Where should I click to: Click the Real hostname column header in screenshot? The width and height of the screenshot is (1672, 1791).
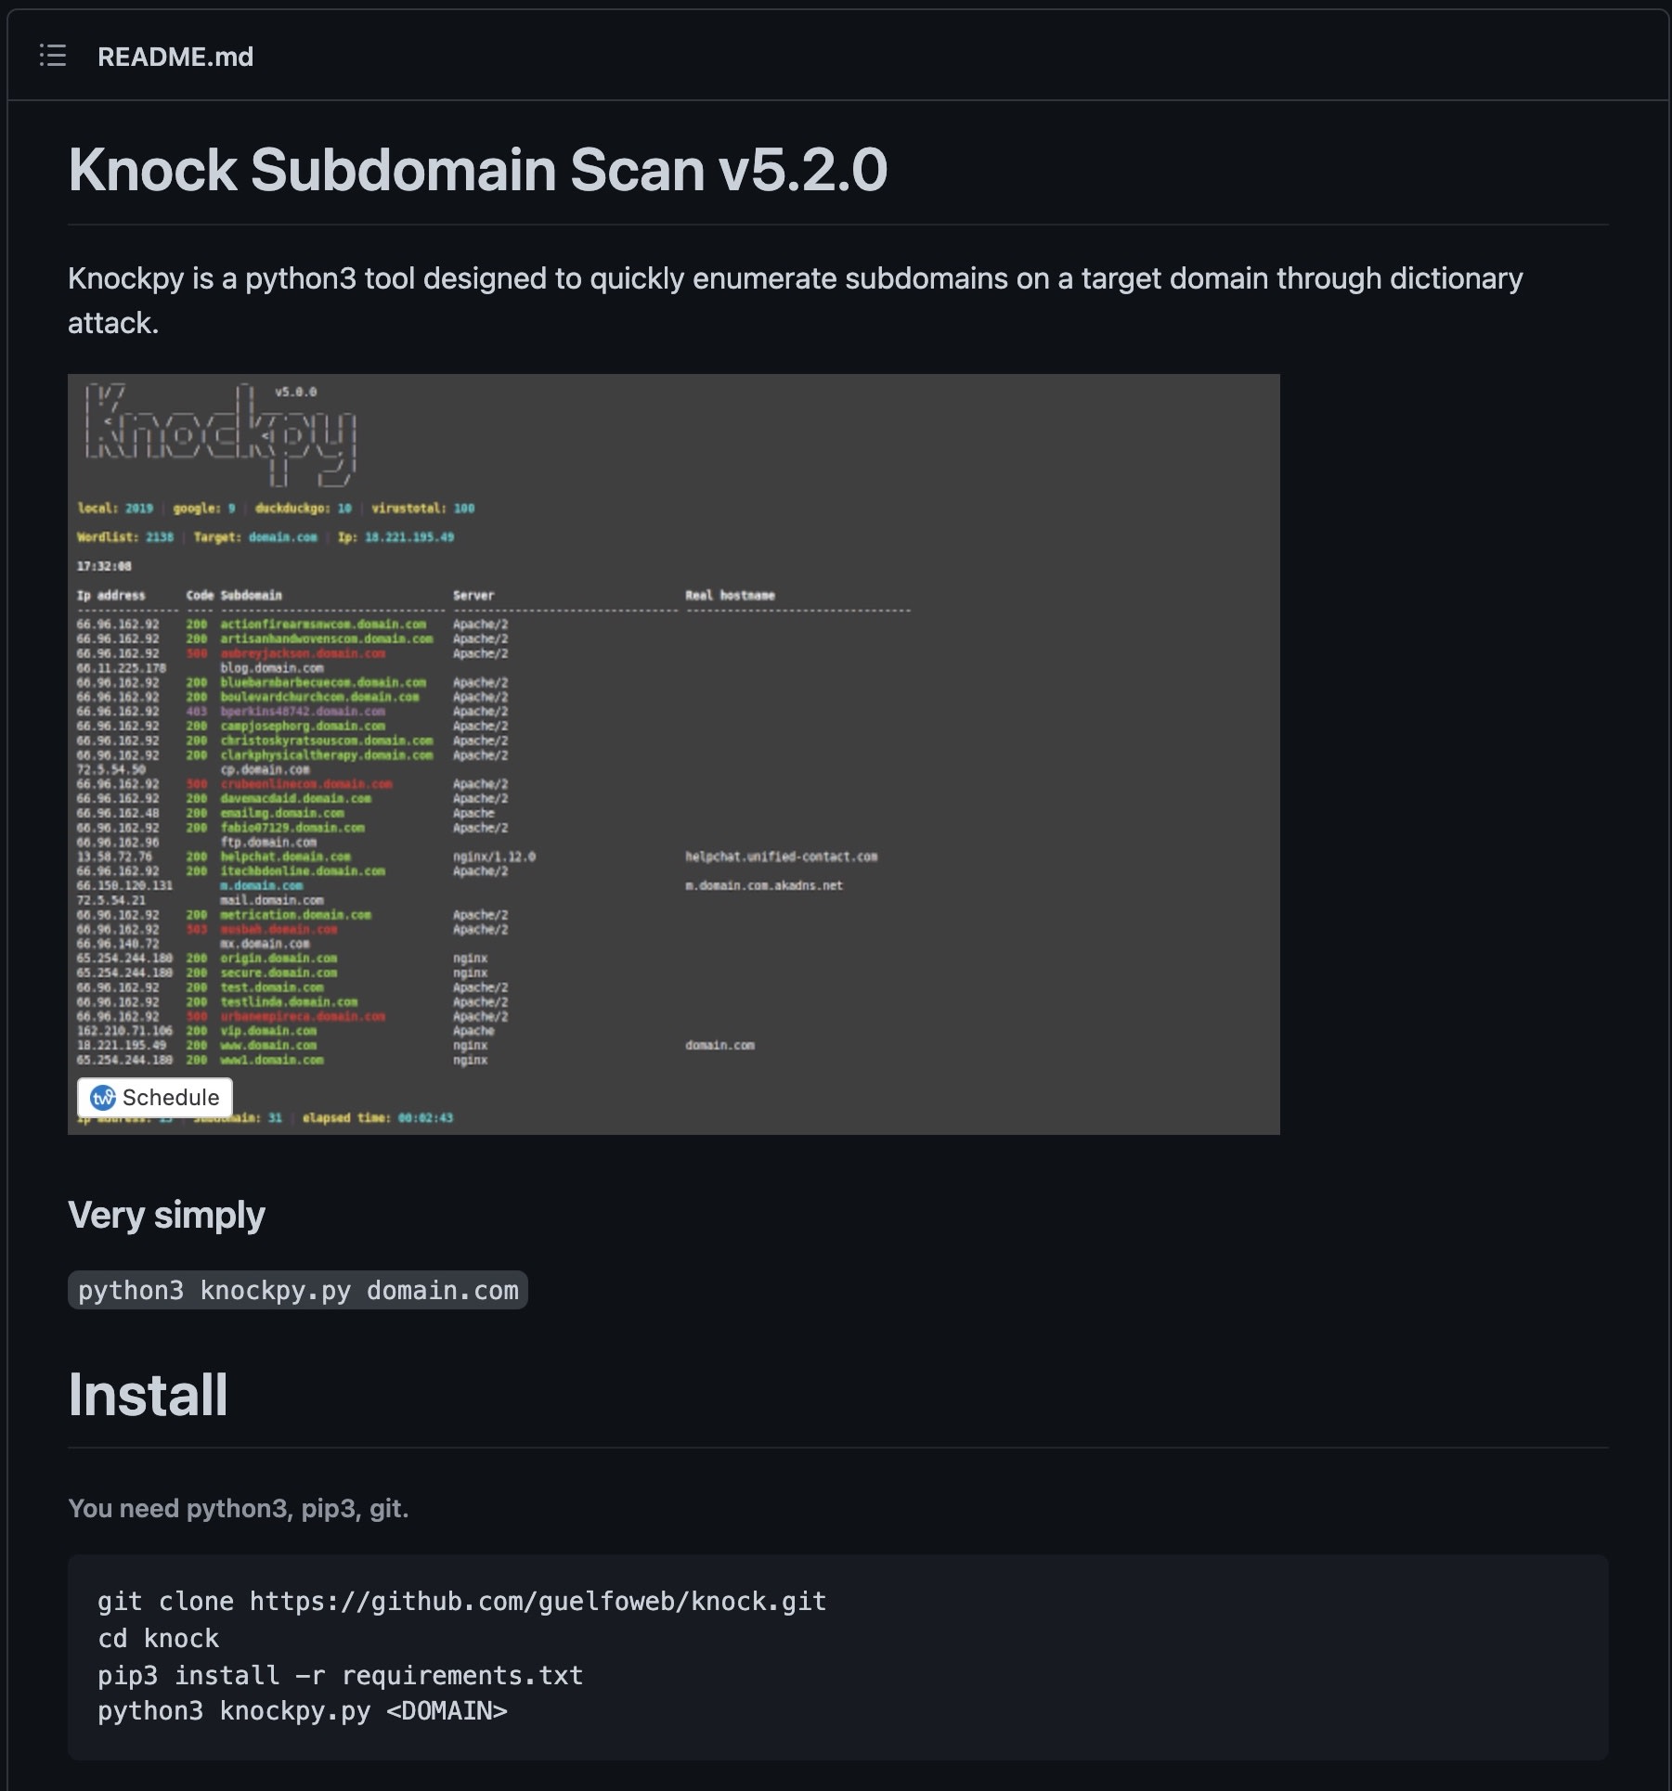click(x=730, y=596)
